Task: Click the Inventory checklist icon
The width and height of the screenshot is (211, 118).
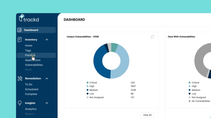Action: (20, 40)
